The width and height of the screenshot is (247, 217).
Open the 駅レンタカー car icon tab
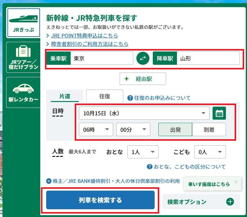pos(23,92)
